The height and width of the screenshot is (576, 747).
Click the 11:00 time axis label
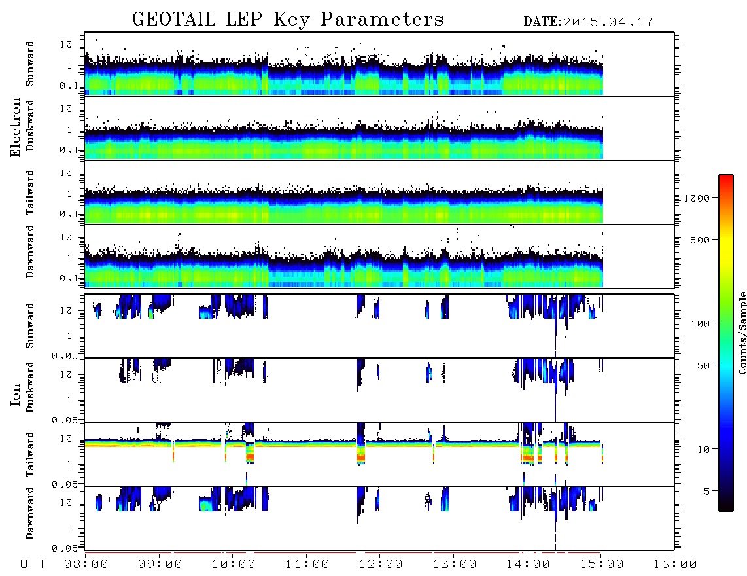[x=307, y=565]
